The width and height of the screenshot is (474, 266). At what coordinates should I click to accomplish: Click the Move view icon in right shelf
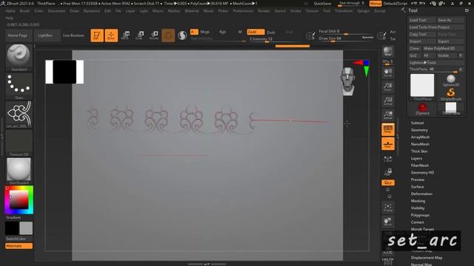388,222
